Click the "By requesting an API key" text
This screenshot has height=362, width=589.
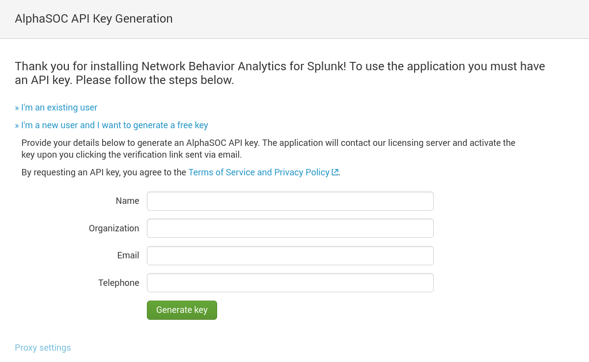(x=104, y=172)
